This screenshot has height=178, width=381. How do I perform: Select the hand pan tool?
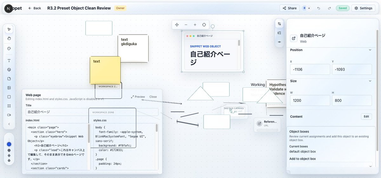[x=9, y=38]
